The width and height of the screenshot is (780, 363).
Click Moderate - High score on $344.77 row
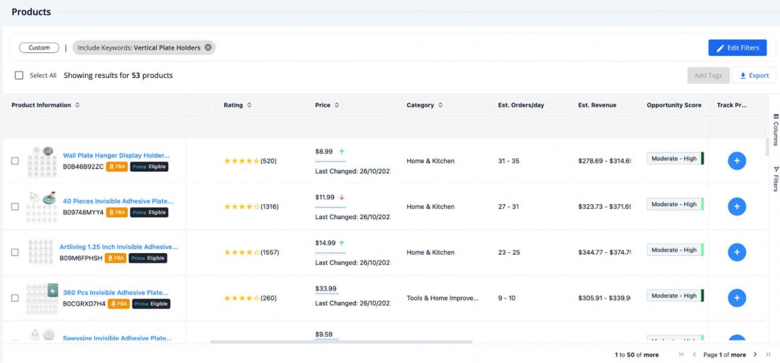pos(675,250)
